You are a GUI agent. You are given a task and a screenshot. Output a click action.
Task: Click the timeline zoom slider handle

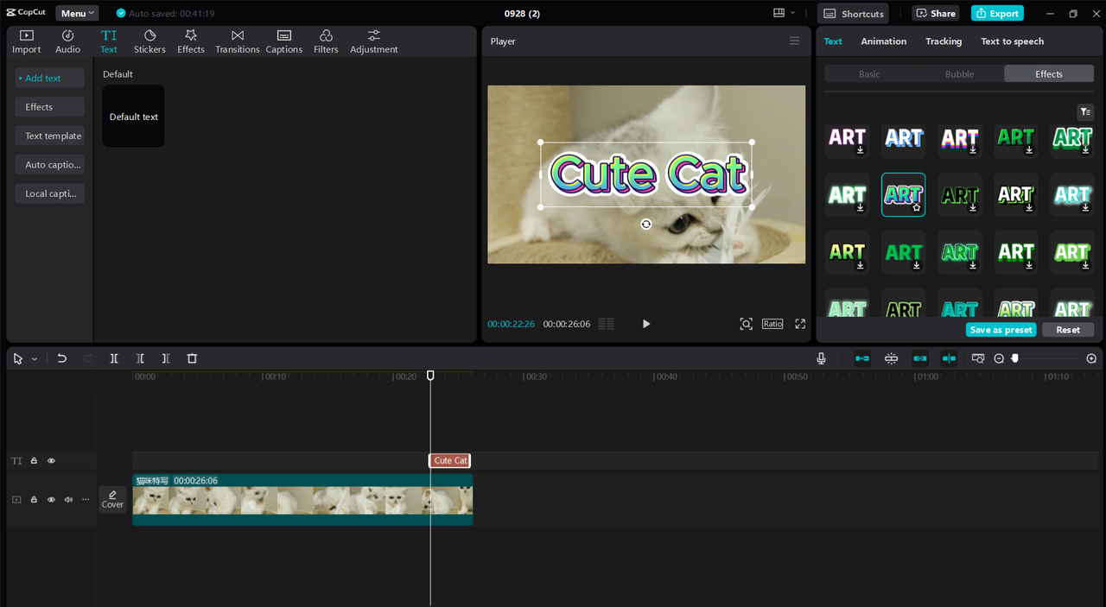(x=1015, y=358)
